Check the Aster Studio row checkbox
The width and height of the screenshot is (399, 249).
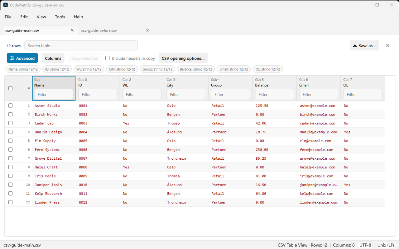pyautogui.click(x=10, y=106)
